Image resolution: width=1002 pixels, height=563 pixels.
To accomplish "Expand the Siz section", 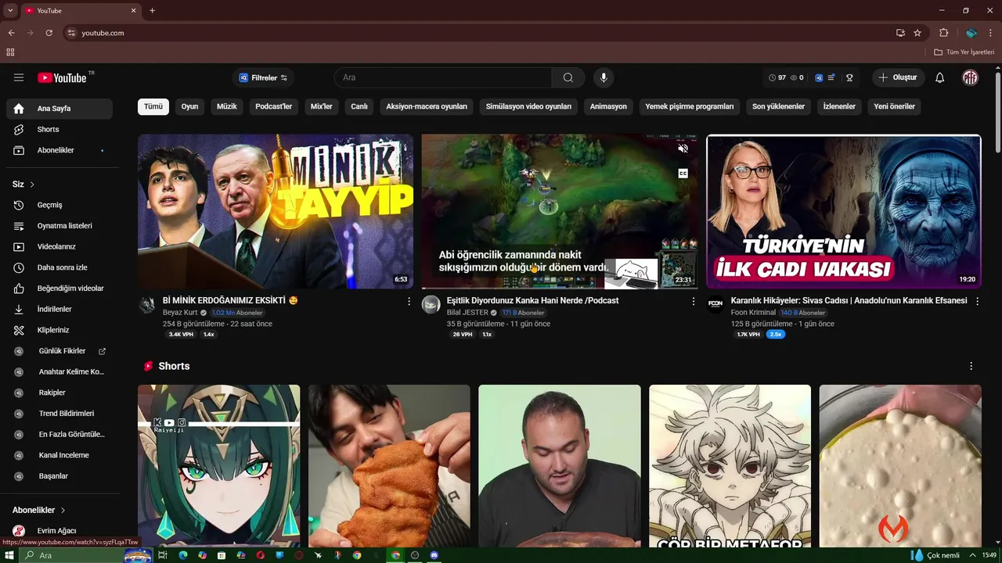I will [23, 185].
